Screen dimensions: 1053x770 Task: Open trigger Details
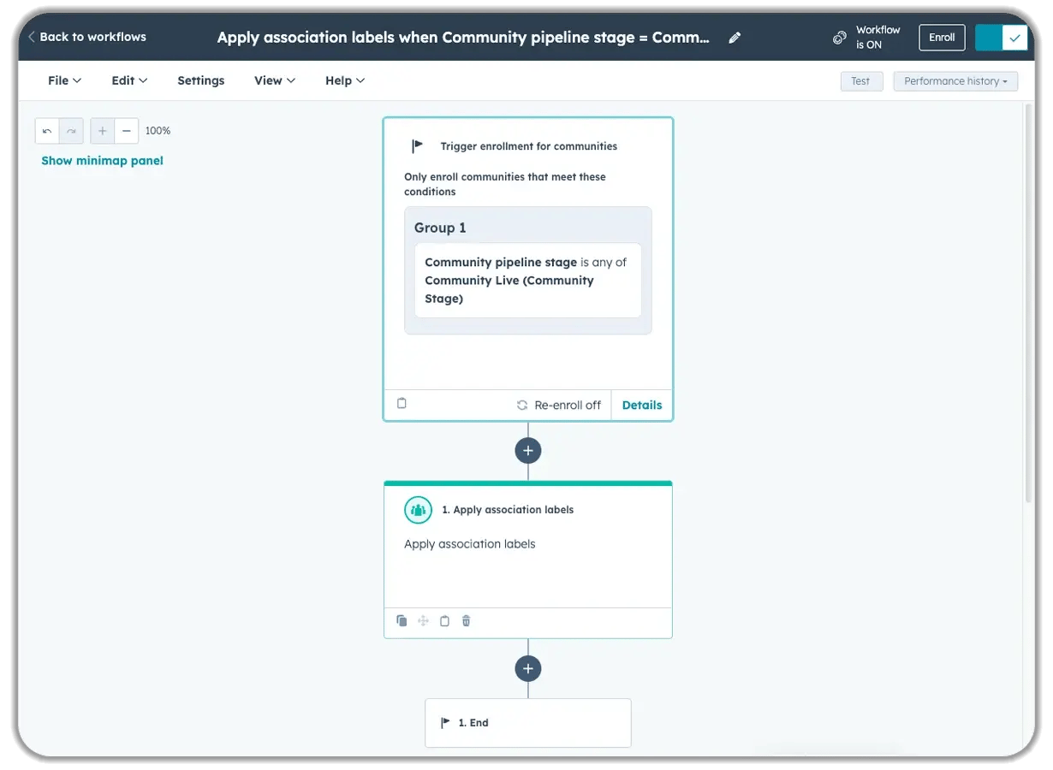pyautogui.click(x=641, y=405)
